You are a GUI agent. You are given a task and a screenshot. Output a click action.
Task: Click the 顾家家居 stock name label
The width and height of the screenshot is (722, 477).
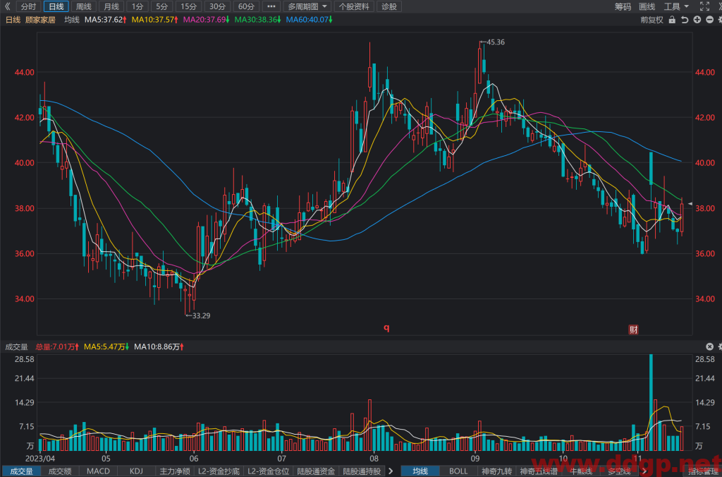pyautogui.click(x=40, y=20)
